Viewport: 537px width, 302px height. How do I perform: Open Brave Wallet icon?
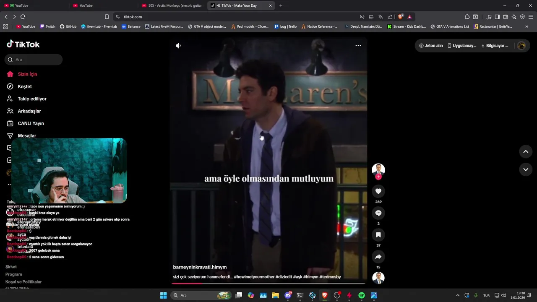click(506, 17)
